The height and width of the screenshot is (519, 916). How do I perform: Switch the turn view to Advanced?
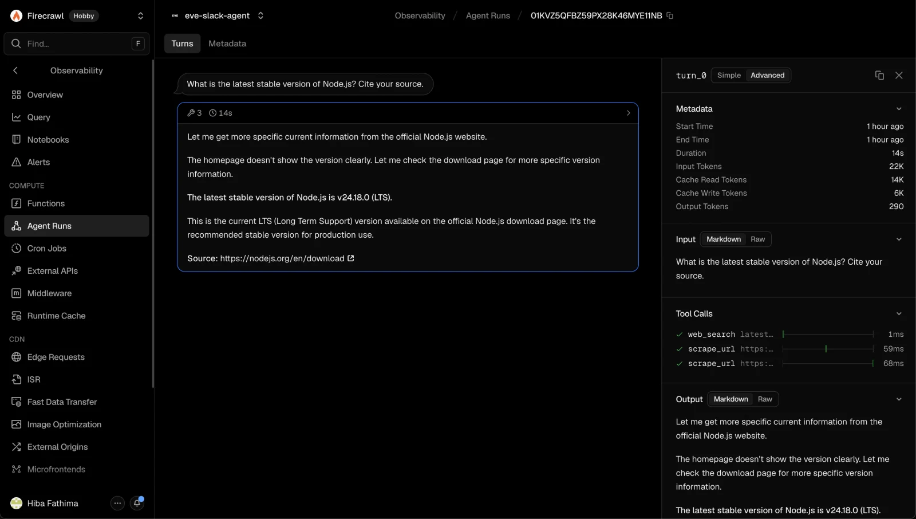767,75
